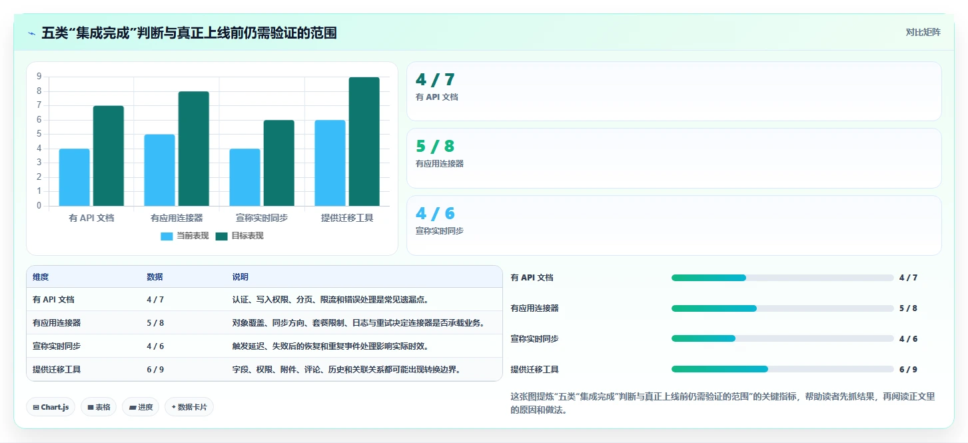This screenshot has width=968, height=443.
Task: Open the 4 / 7 有 API 文档 stat card
Action: point(674,91)
